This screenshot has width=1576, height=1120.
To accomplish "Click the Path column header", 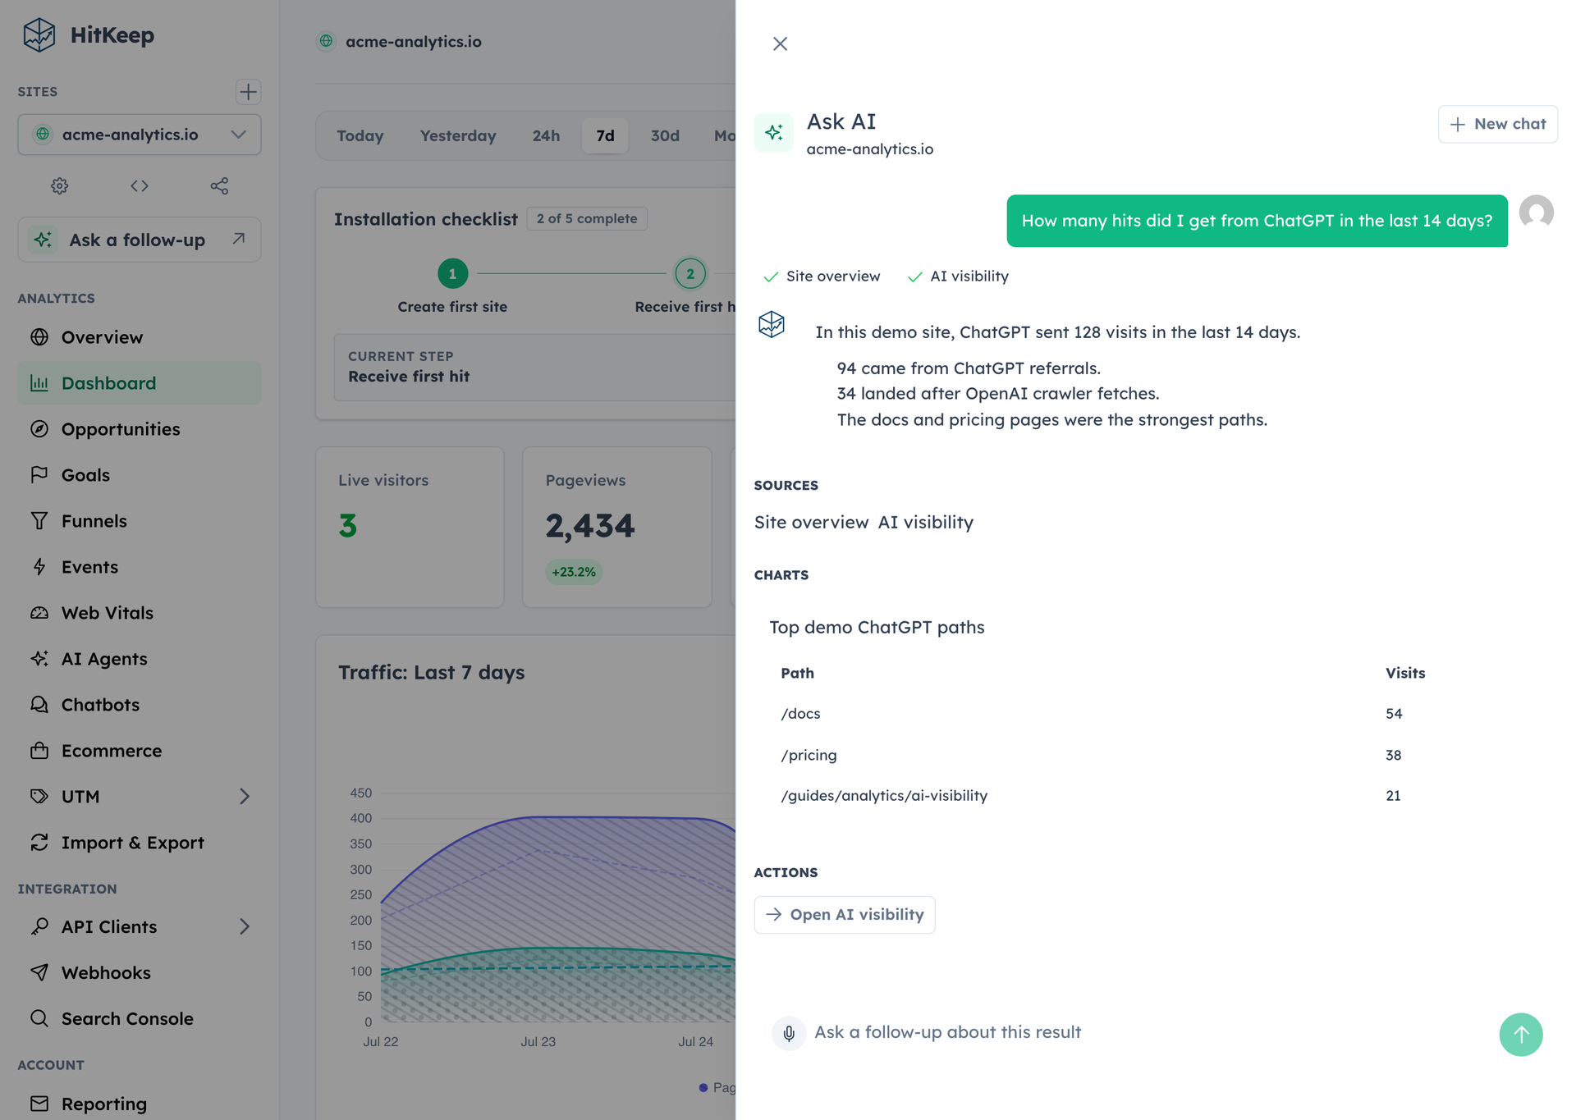I will (x=797, y=674).
